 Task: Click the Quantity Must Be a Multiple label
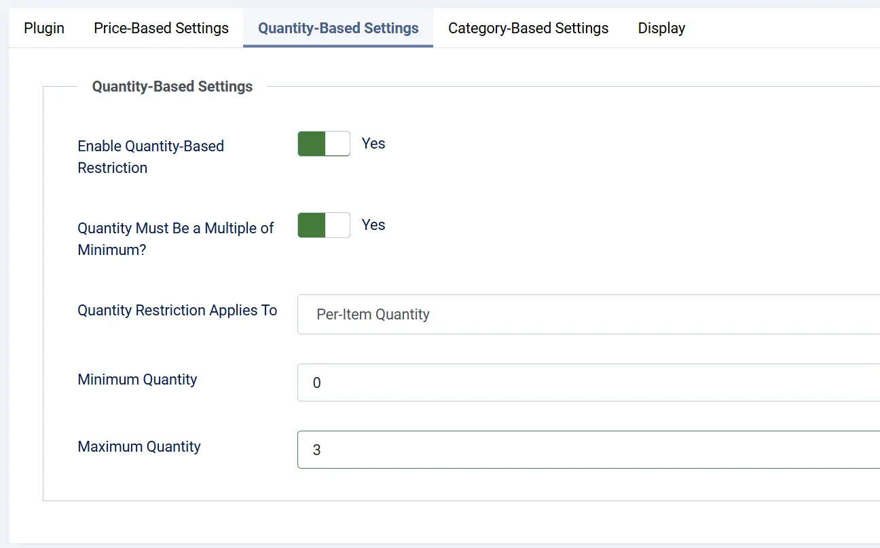point(176,239)
